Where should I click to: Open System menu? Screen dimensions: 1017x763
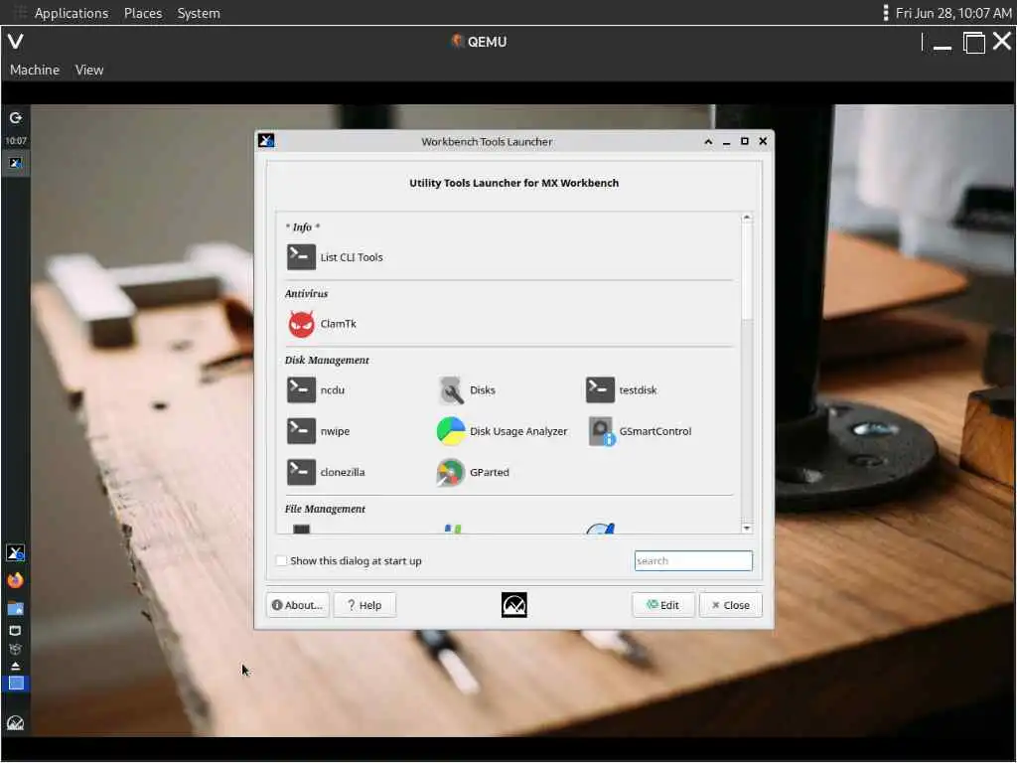pyautogui.click(x=199, y=13)
